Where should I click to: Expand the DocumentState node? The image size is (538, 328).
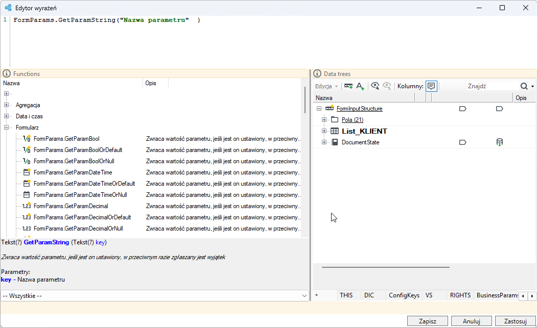[324, 142]
